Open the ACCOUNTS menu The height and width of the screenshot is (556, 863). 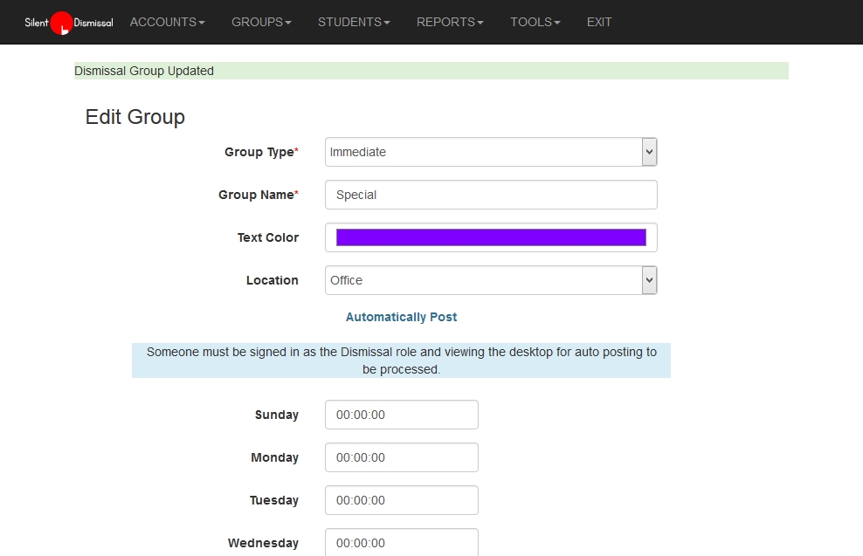click(x=167, y=22)
